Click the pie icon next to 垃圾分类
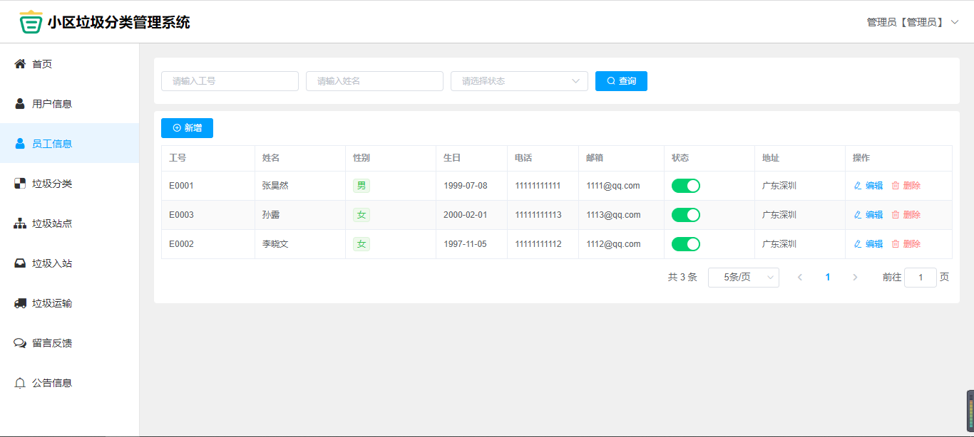Image resolution: width=974 pixels, height=437 pixels. (x=20, y=184)
